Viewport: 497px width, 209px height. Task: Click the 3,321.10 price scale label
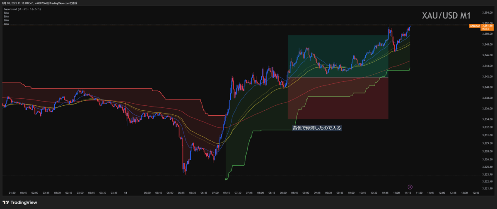pos(487,188)
